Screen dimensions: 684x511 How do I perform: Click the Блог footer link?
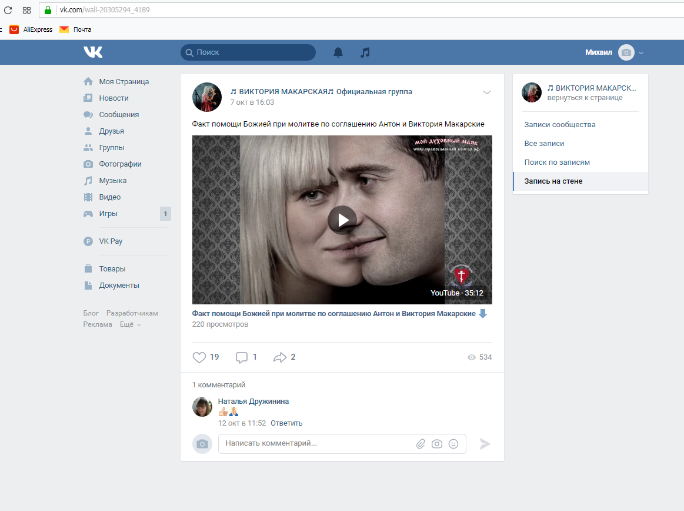[x=91, y=313]
